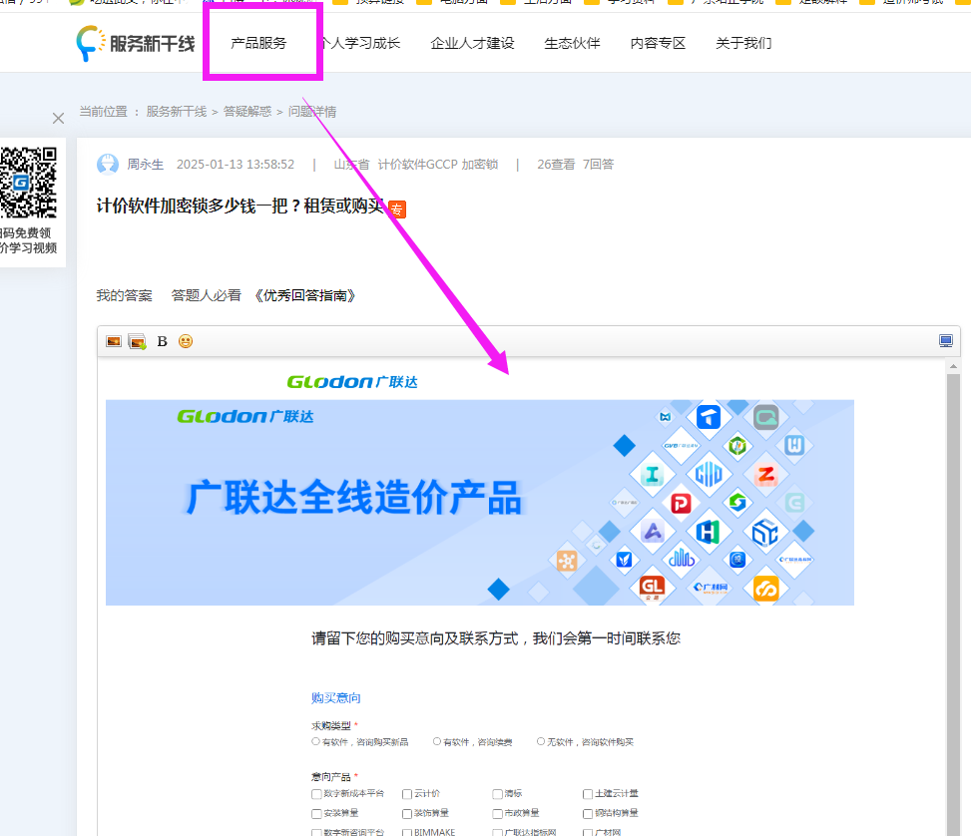Click the 我的答案 label
971x836 pixels.
tap(125, 296)
